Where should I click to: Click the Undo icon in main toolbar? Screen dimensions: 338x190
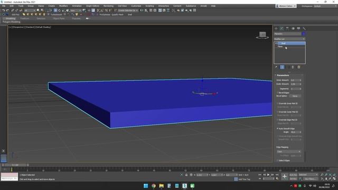[4, 11]
